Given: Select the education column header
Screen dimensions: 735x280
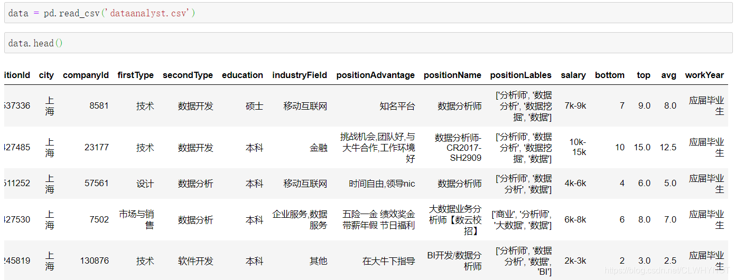Looking at the screenshot, I should coord(243,75).
